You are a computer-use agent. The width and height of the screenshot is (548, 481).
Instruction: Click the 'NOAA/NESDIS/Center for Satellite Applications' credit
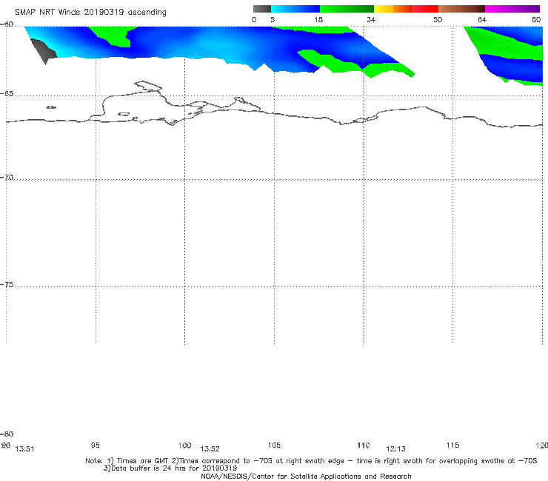[306, 476]
